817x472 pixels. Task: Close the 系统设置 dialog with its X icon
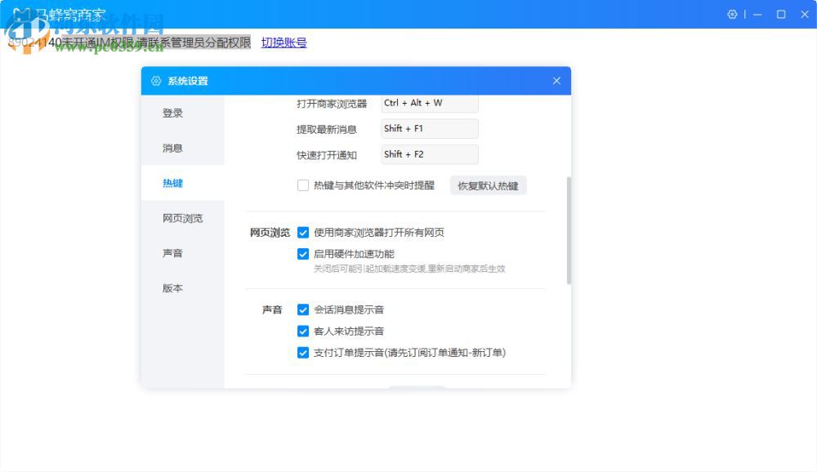[556, 81]
